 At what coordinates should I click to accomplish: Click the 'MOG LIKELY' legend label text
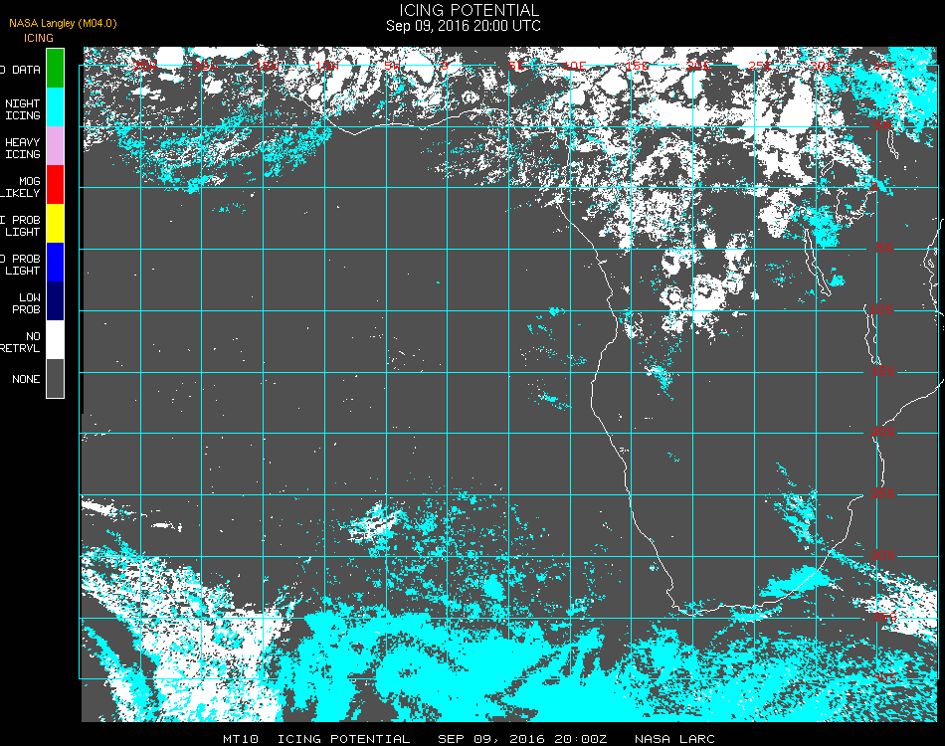[x=21, y=187]
